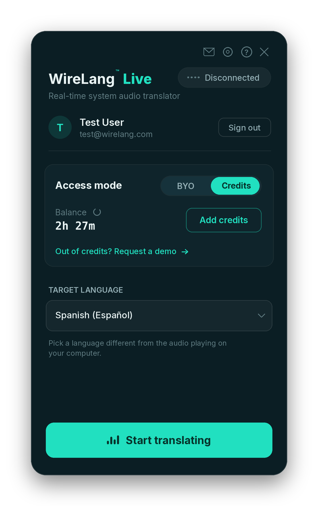Click the Disconnected status pill
The height and width of the screenshot is (506, 318).
point(224,78)
